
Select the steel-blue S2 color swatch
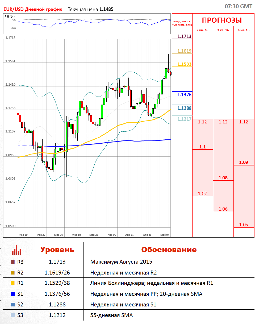[12, 305]
